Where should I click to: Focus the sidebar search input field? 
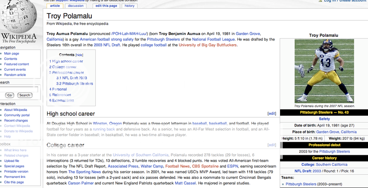pyautogui.click(x=18, y=89)
